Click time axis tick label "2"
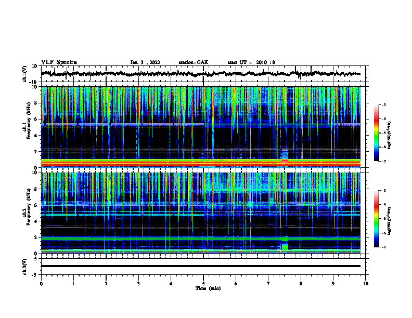 tap(106, 284)
